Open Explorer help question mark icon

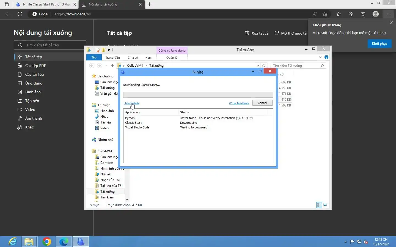pos(326,57)
